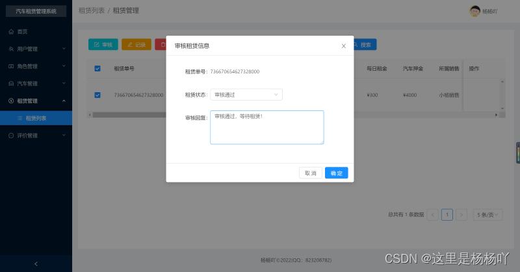Select the 租赁列表 submenu item
The image size is (520, 272).
click(x=36, y=118)
